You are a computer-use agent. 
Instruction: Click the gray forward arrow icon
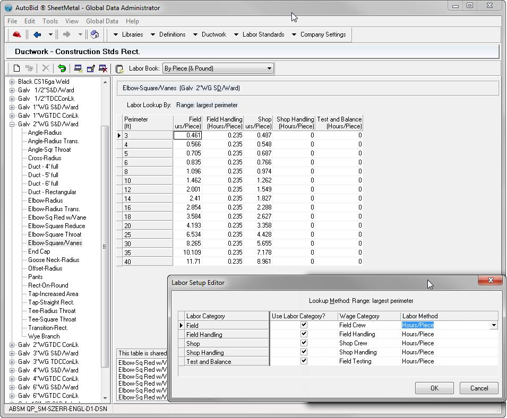66,34
